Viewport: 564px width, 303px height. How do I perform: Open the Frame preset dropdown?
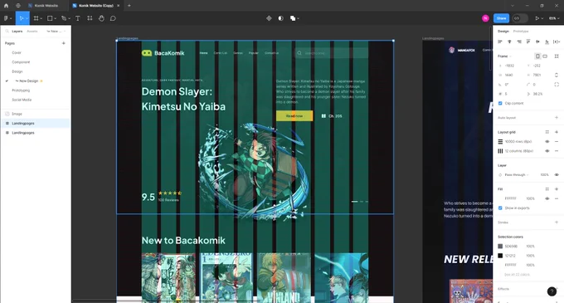[x=504, y=56]
